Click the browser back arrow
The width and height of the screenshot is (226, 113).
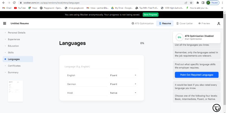coord(3,3)
